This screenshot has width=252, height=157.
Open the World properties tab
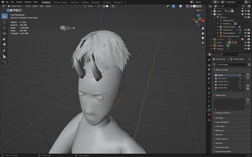pyautogui.click(x=209, y=83)
